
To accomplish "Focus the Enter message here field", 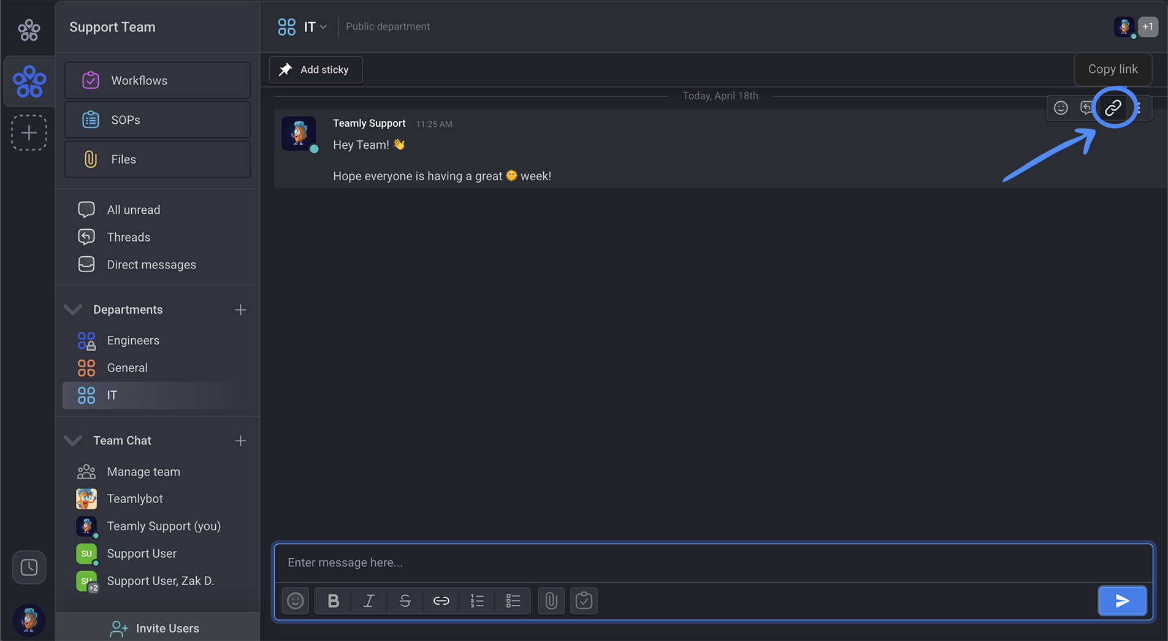I will (x=714, y=563).
